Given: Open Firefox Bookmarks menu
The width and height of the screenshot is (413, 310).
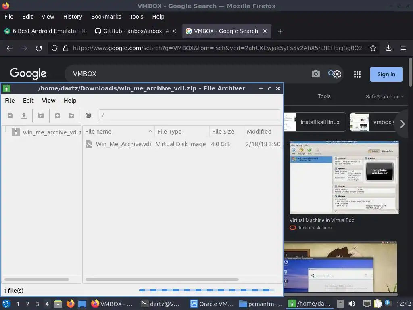Looking at the screenshot, I should tap(106, 17).
